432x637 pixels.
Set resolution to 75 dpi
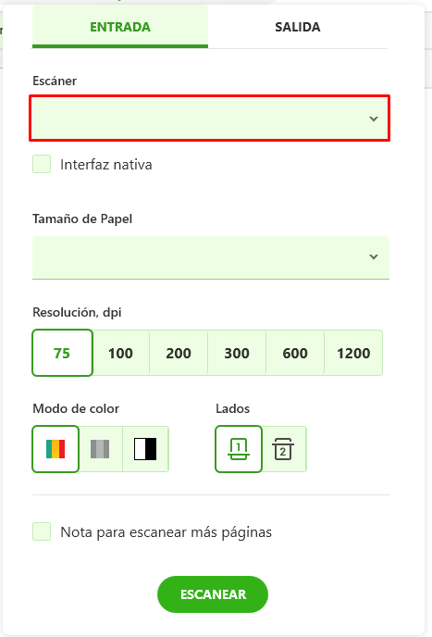62,353
